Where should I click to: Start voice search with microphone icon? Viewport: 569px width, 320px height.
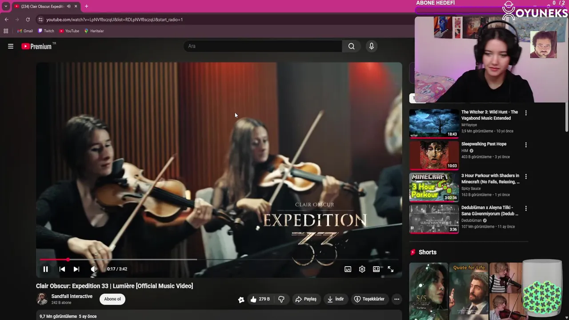372,46
